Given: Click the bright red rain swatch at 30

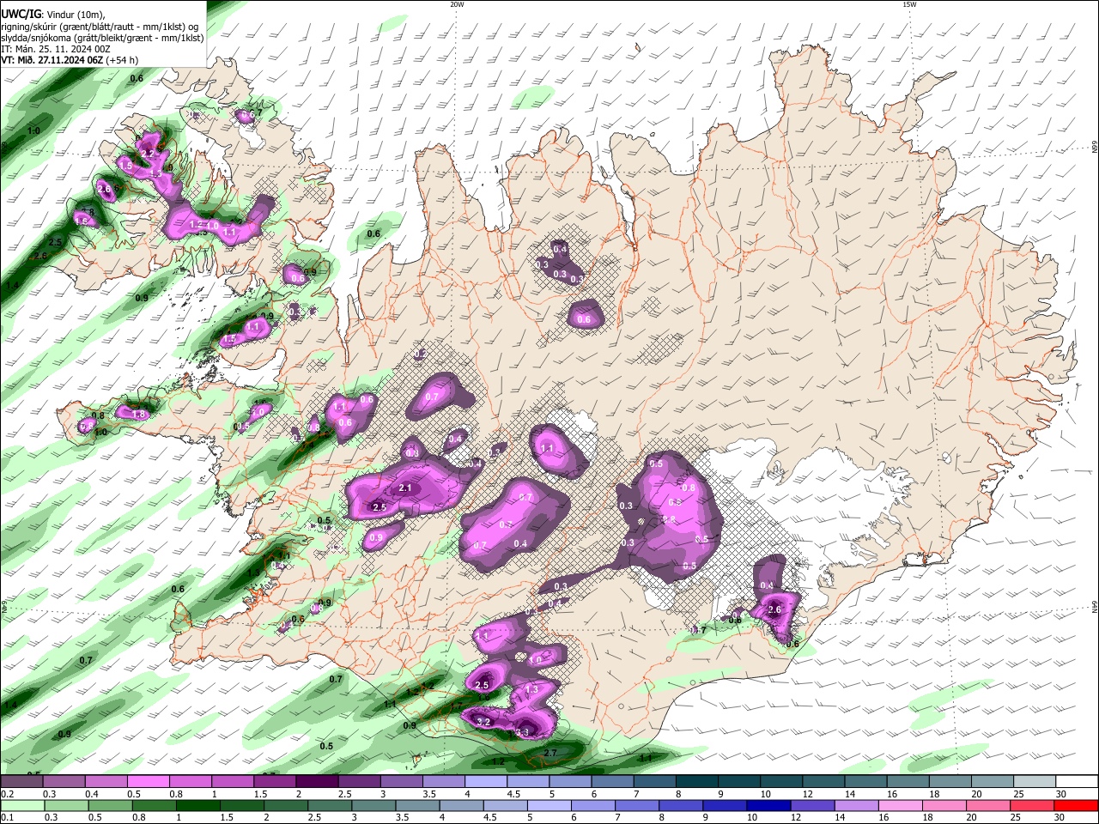Looking at the screenshot, I should pyautogui.click(x=1075, y=805).
